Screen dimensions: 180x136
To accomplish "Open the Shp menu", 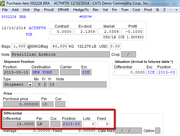I will [x=37, y=10].
